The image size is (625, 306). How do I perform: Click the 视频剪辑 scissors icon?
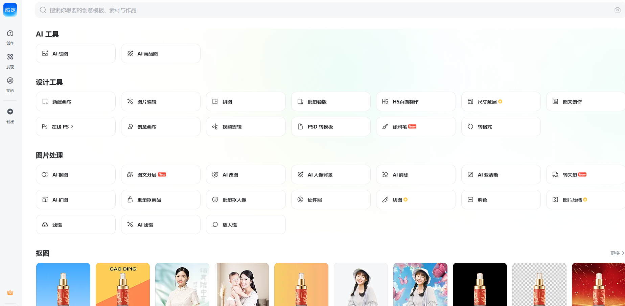(215, 126)
